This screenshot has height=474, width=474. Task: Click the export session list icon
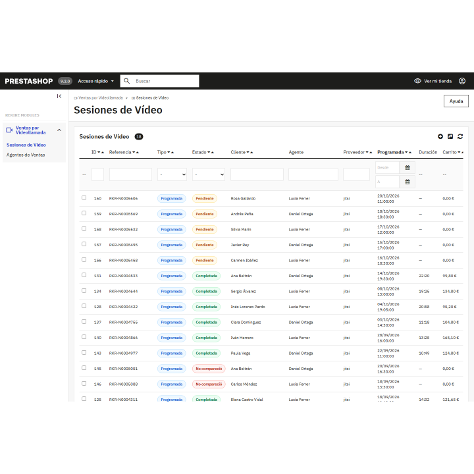[x=450, y=137]
